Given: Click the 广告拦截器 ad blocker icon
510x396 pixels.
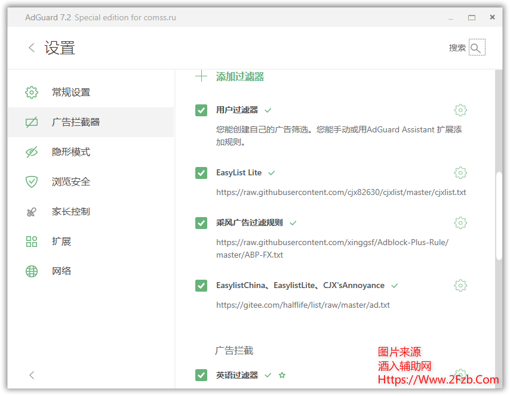Looking at the screenshot, I should (x=32, y=122).
